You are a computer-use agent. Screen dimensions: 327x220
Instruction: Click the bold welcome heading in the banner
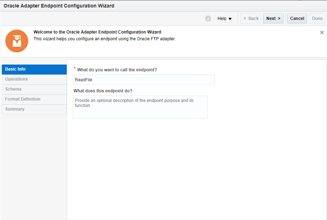pos(97,32)
